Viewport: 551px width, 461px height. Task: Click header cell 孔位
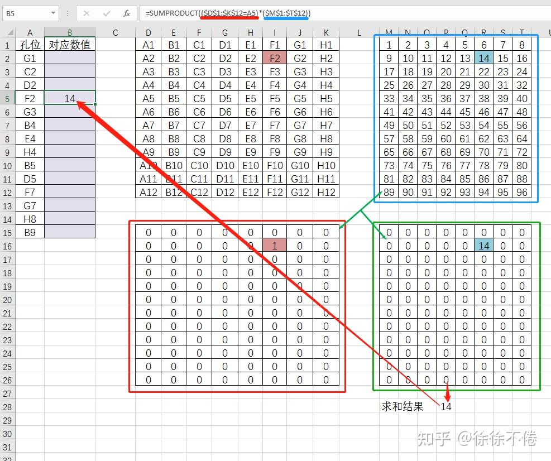pos(30,45)
